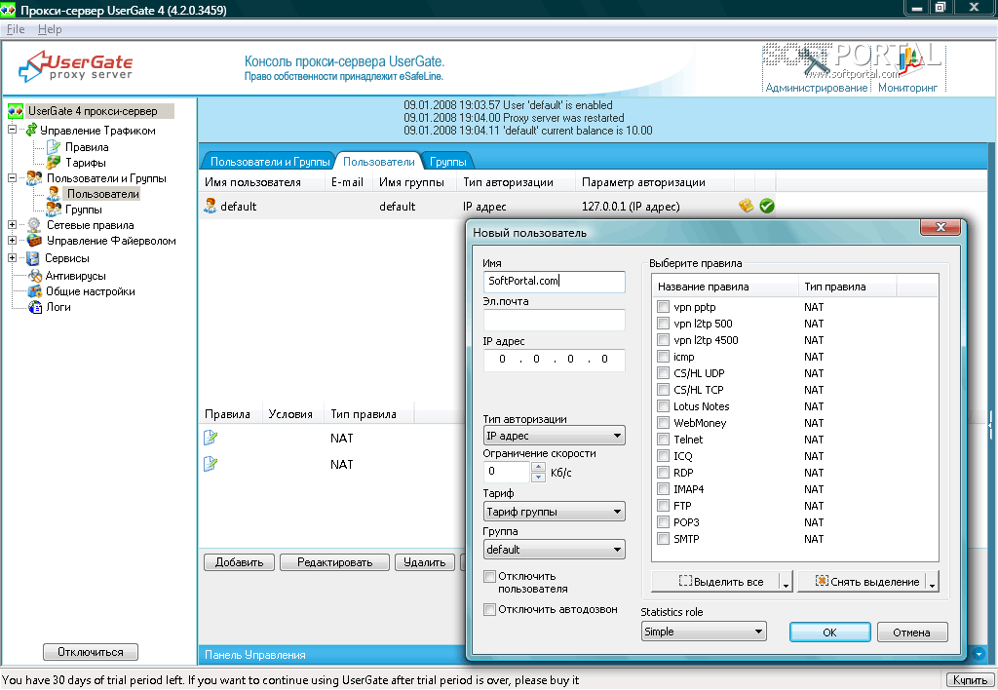This screenshot has width=998, height=690.
Task: Click the Отключиться button
Action: tap(91, 652)
